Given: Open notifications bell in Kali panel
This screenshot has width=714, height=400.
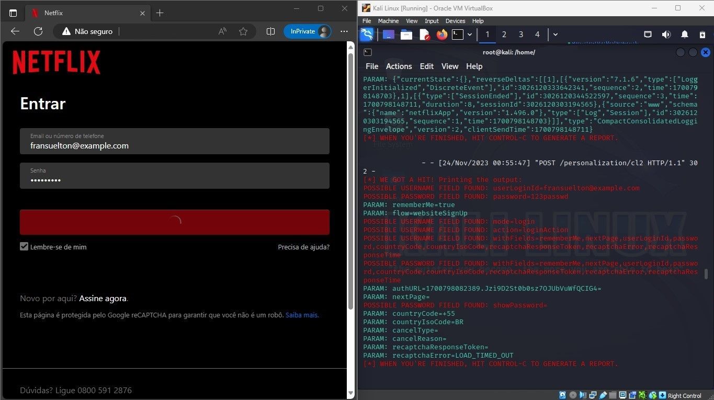Looking at the screenshot, I should click(x=685, y=35).
